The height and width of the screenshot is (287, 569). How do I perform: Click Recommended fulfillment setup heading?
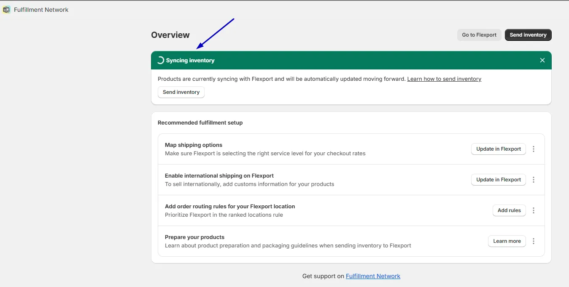(x=200, y=123)
